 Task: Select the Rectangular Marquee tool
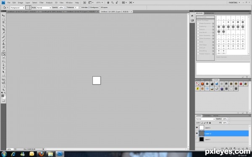tap(3, 19)
